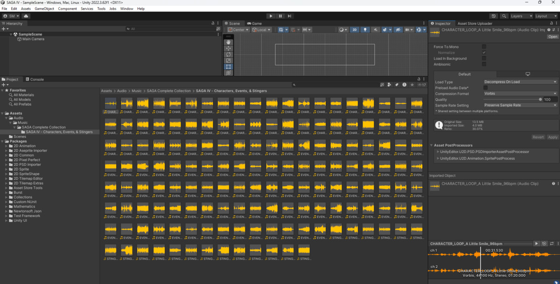Click the Open button in Inspector
Viewport: 560px width, 284px height.
click(553, 37)
